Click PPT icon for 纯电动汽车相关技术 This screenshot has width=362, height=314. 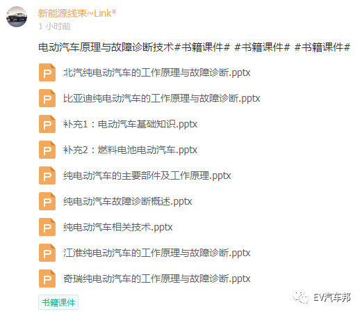[47, 227]
